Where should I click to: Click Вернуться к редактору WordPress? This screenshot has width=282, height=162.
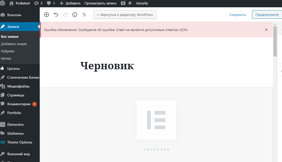coord(125,15)
